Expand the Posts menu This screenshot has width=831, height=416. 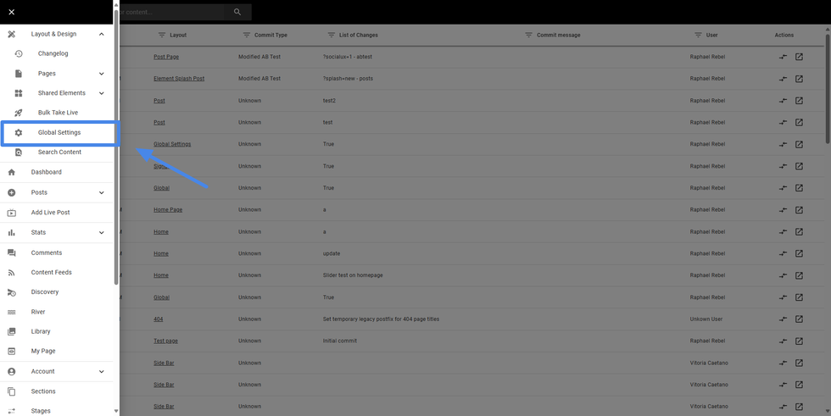[x=102, y=192]
